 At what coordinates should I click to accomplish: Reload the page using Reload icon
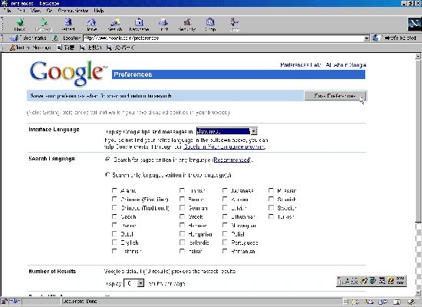pyautogui.click(x=68, y=25)
